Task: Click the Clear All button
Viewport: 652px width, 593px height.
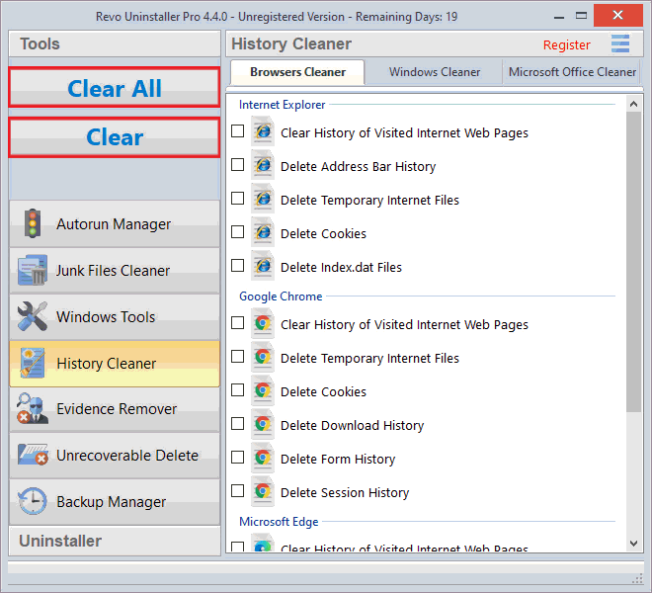Action: click(x=115, y=88)
